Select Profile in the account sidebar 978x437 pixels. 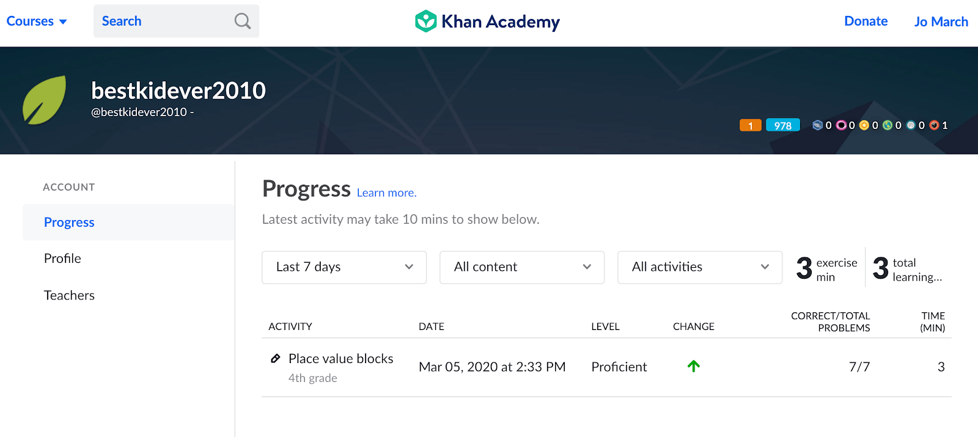(x=62, y=259)
